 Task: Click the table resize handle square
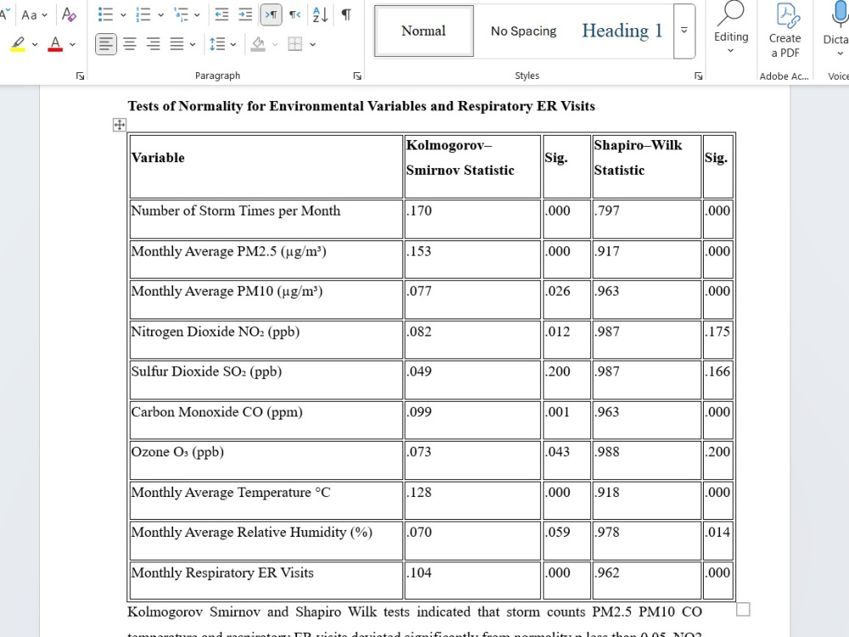point(744,609)
